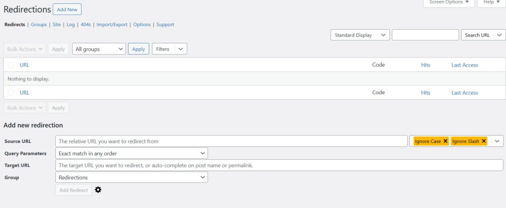
Task: Open the All groups selector
Action: click(x=99, y=49)
